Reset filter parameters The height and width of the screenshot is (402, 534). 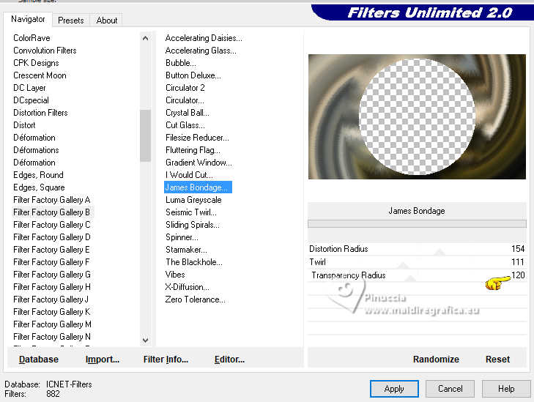click(497, 359)
